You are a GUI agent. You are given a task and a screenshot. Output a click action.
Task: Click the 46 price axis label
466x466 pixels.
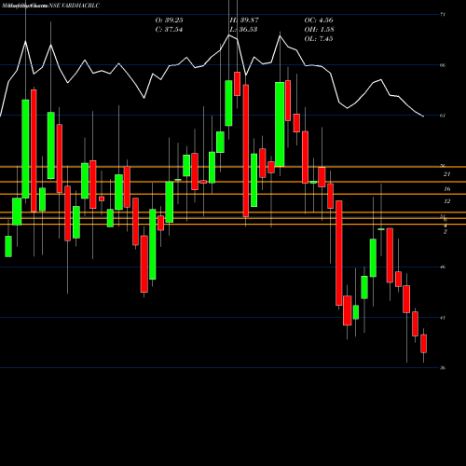pos(443,267)
